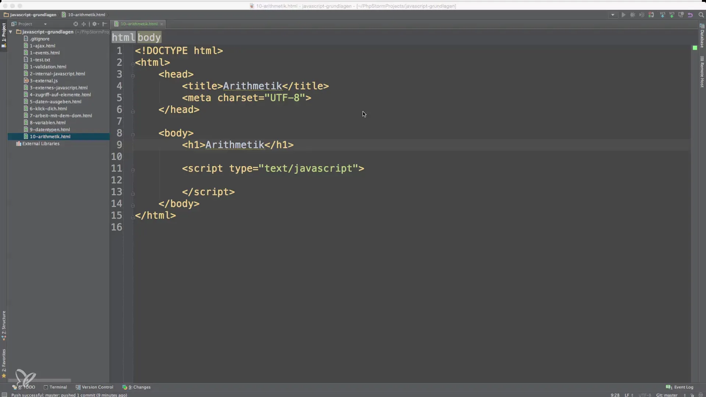Click Scroll from Source target icon

click(75, 24)
